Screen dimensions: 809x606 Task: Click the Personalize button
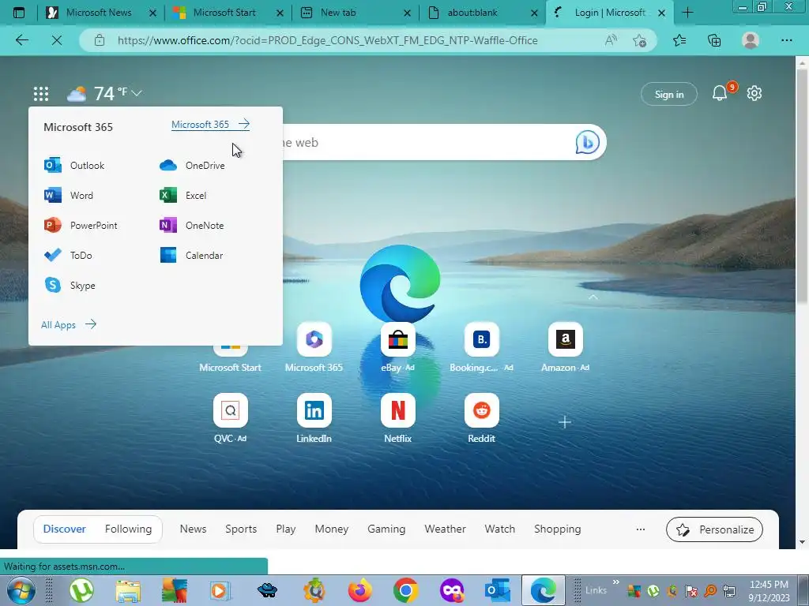[714, 529]
